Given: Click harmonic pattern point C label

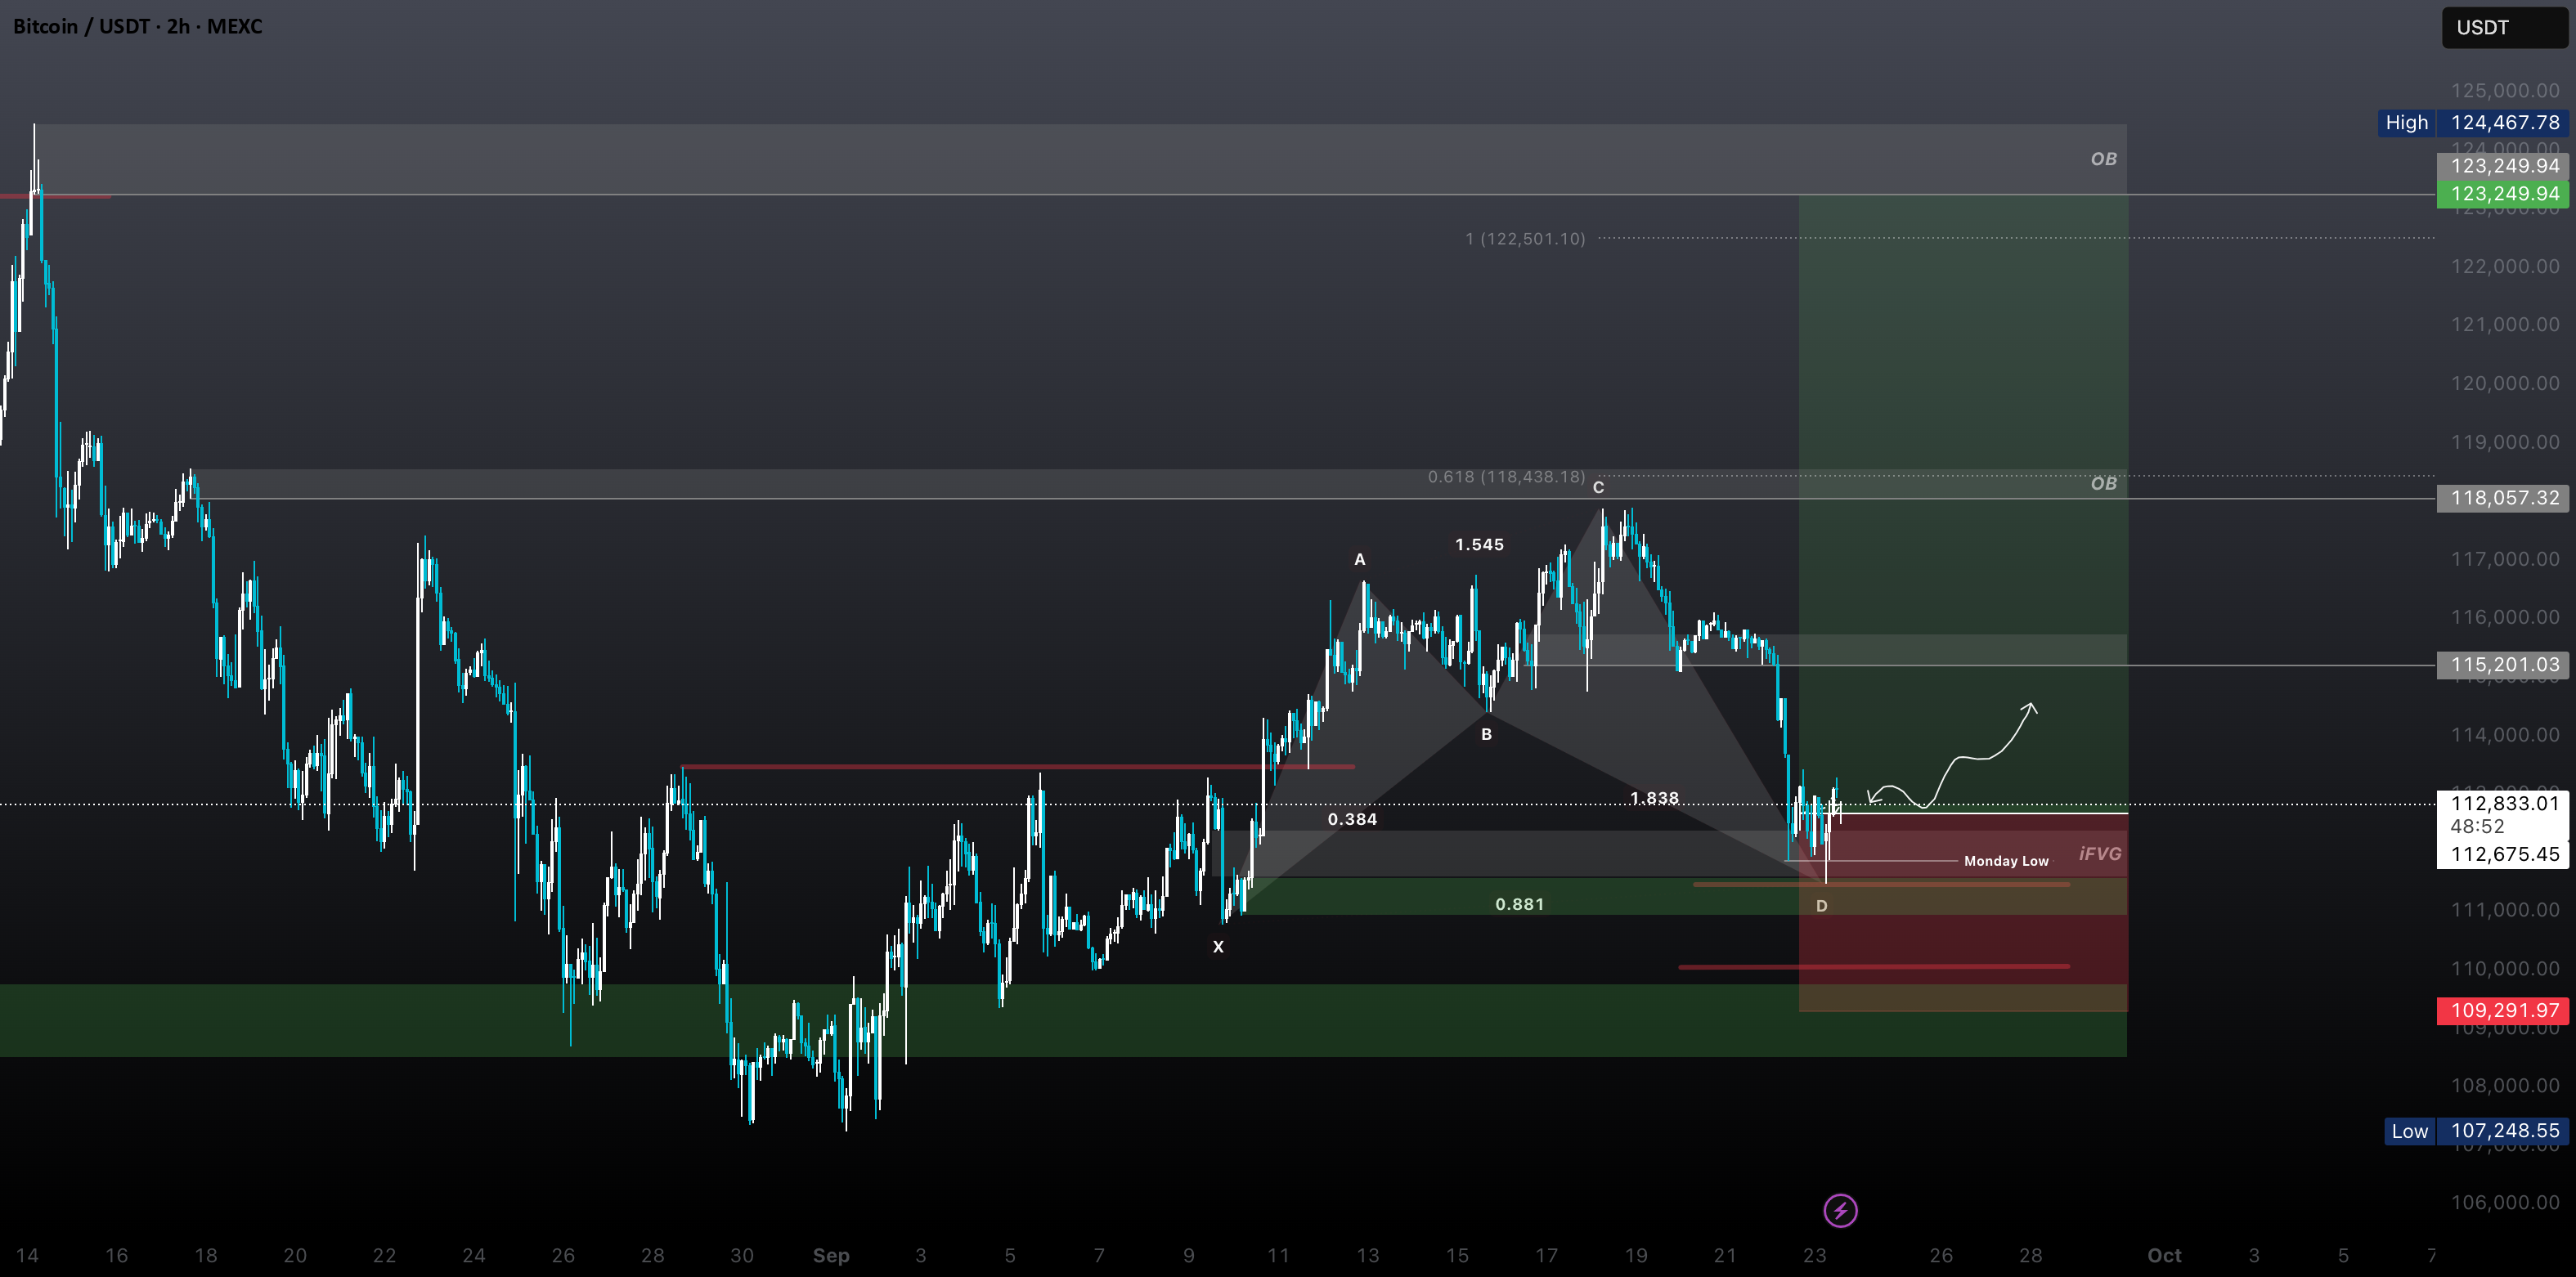Looking at the screenshot, I should (x=1598, y=487).
